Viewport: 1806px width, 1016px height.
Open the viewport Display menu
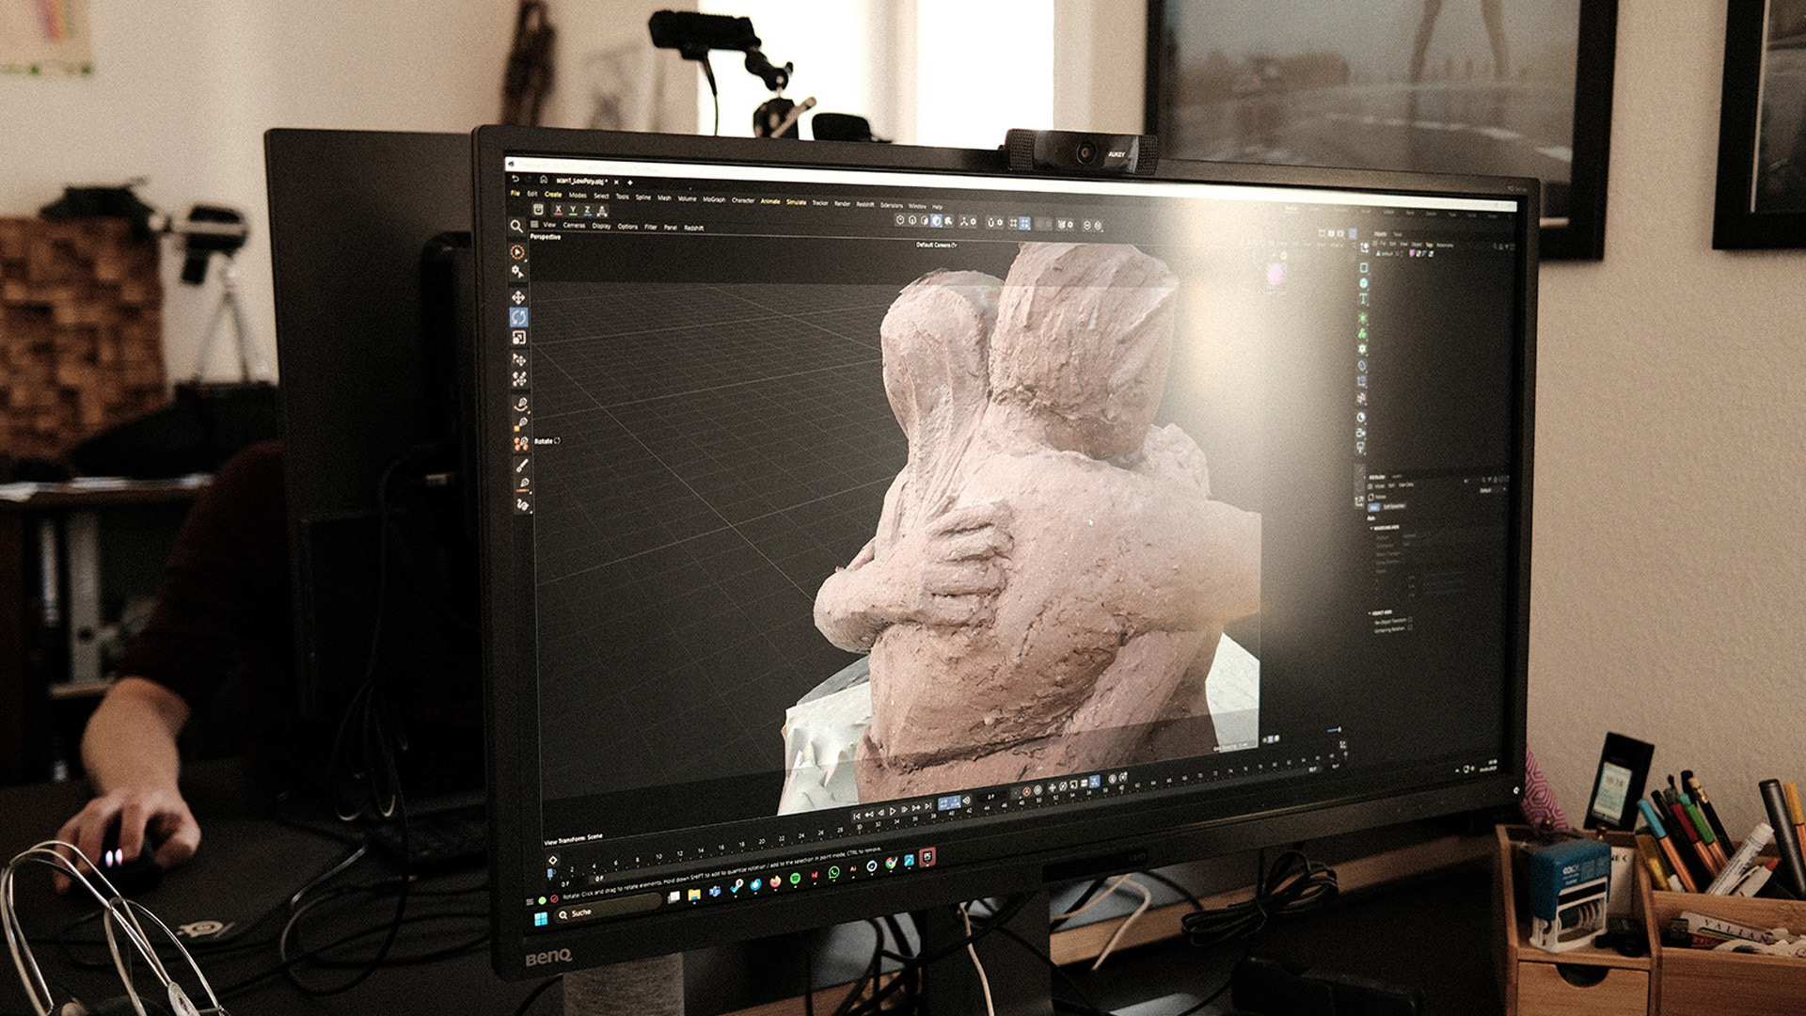coord(601,226)
